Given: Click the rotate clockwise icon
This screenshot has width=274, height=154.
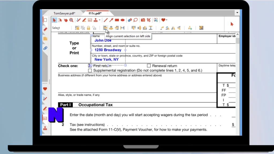Looking at the screenshot, I should [x=168, y=28].
